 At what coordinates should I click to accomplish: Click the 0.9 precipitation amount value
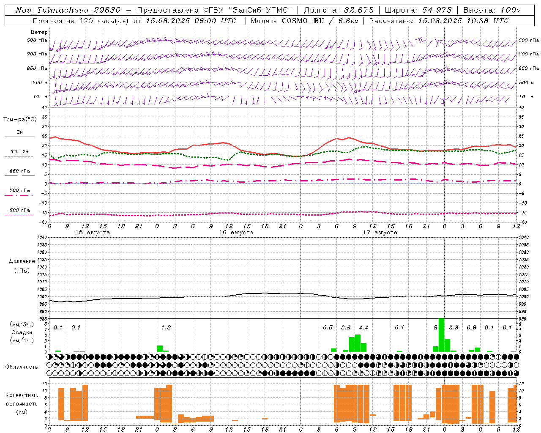pyautogui.click(x=471, y=327)
